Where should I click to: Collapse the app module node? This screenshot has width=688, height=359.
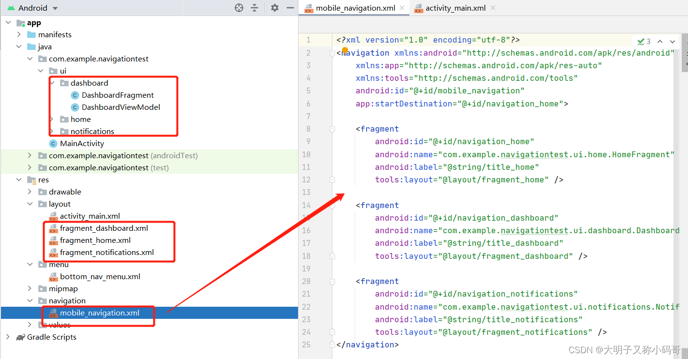point(8,23)
